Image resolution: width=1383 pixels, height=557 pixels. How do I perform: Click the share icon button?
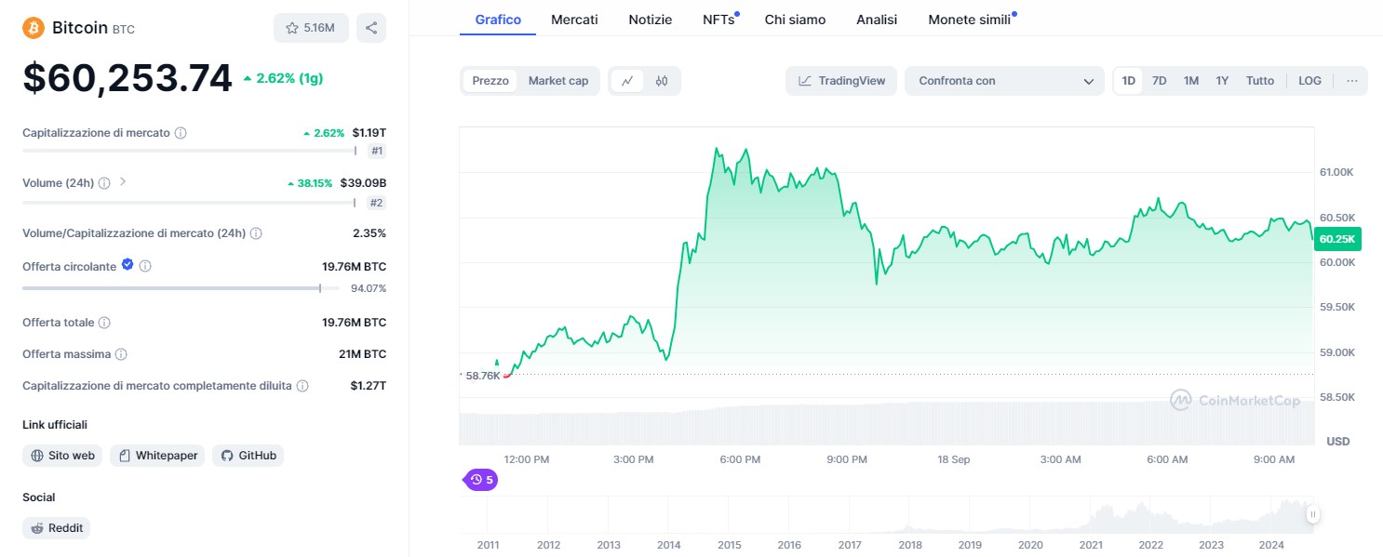pyautogui.click(x=371, y=28)
